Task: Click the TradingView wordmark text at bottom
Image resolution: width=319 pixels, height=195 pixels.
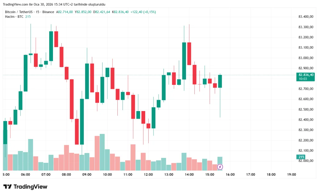Action: (31, 187)
